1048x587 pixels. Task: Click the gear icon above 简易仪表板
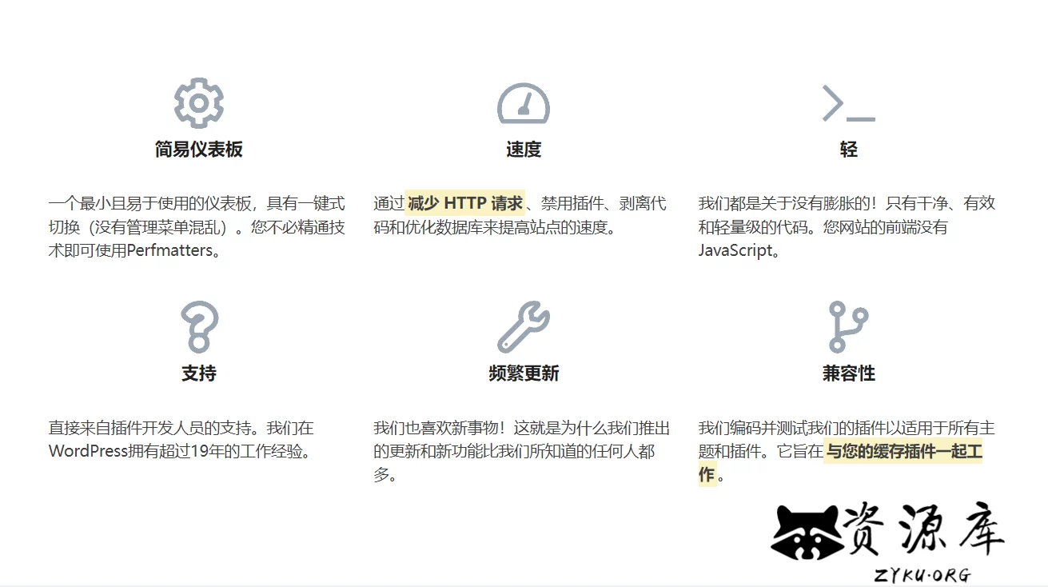tap(198, 103)
